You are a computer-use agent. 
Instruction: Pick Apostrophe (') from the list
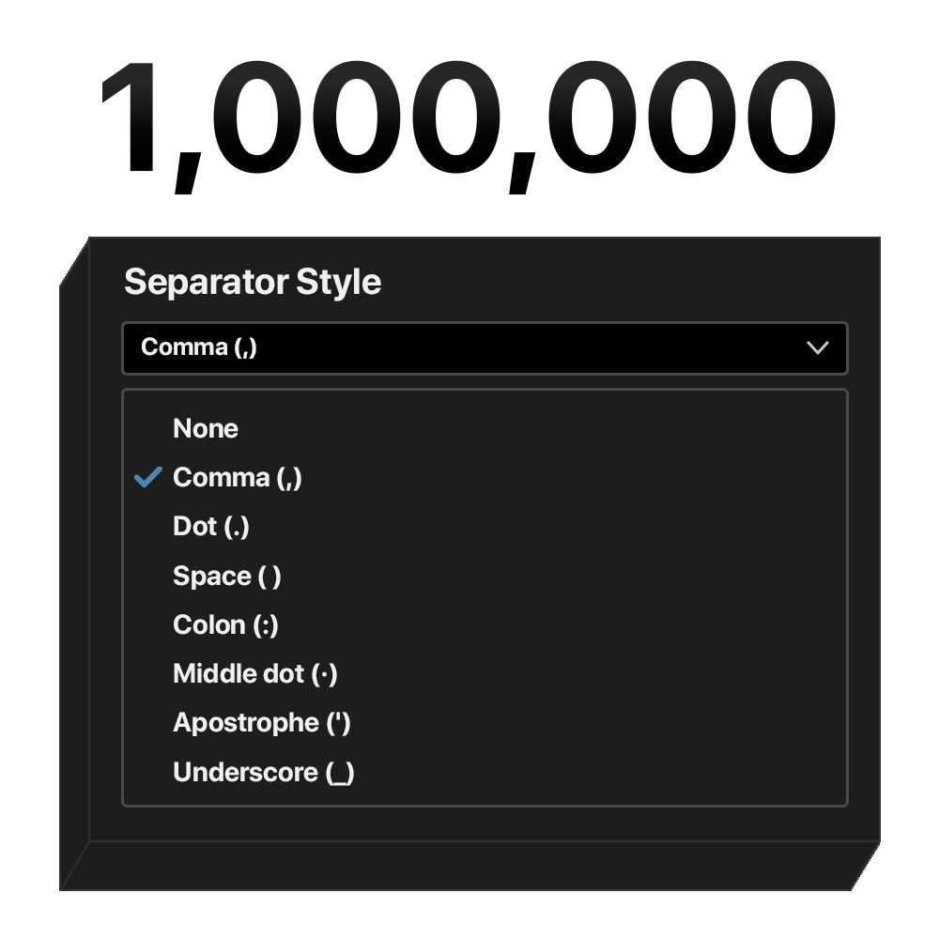261,723
